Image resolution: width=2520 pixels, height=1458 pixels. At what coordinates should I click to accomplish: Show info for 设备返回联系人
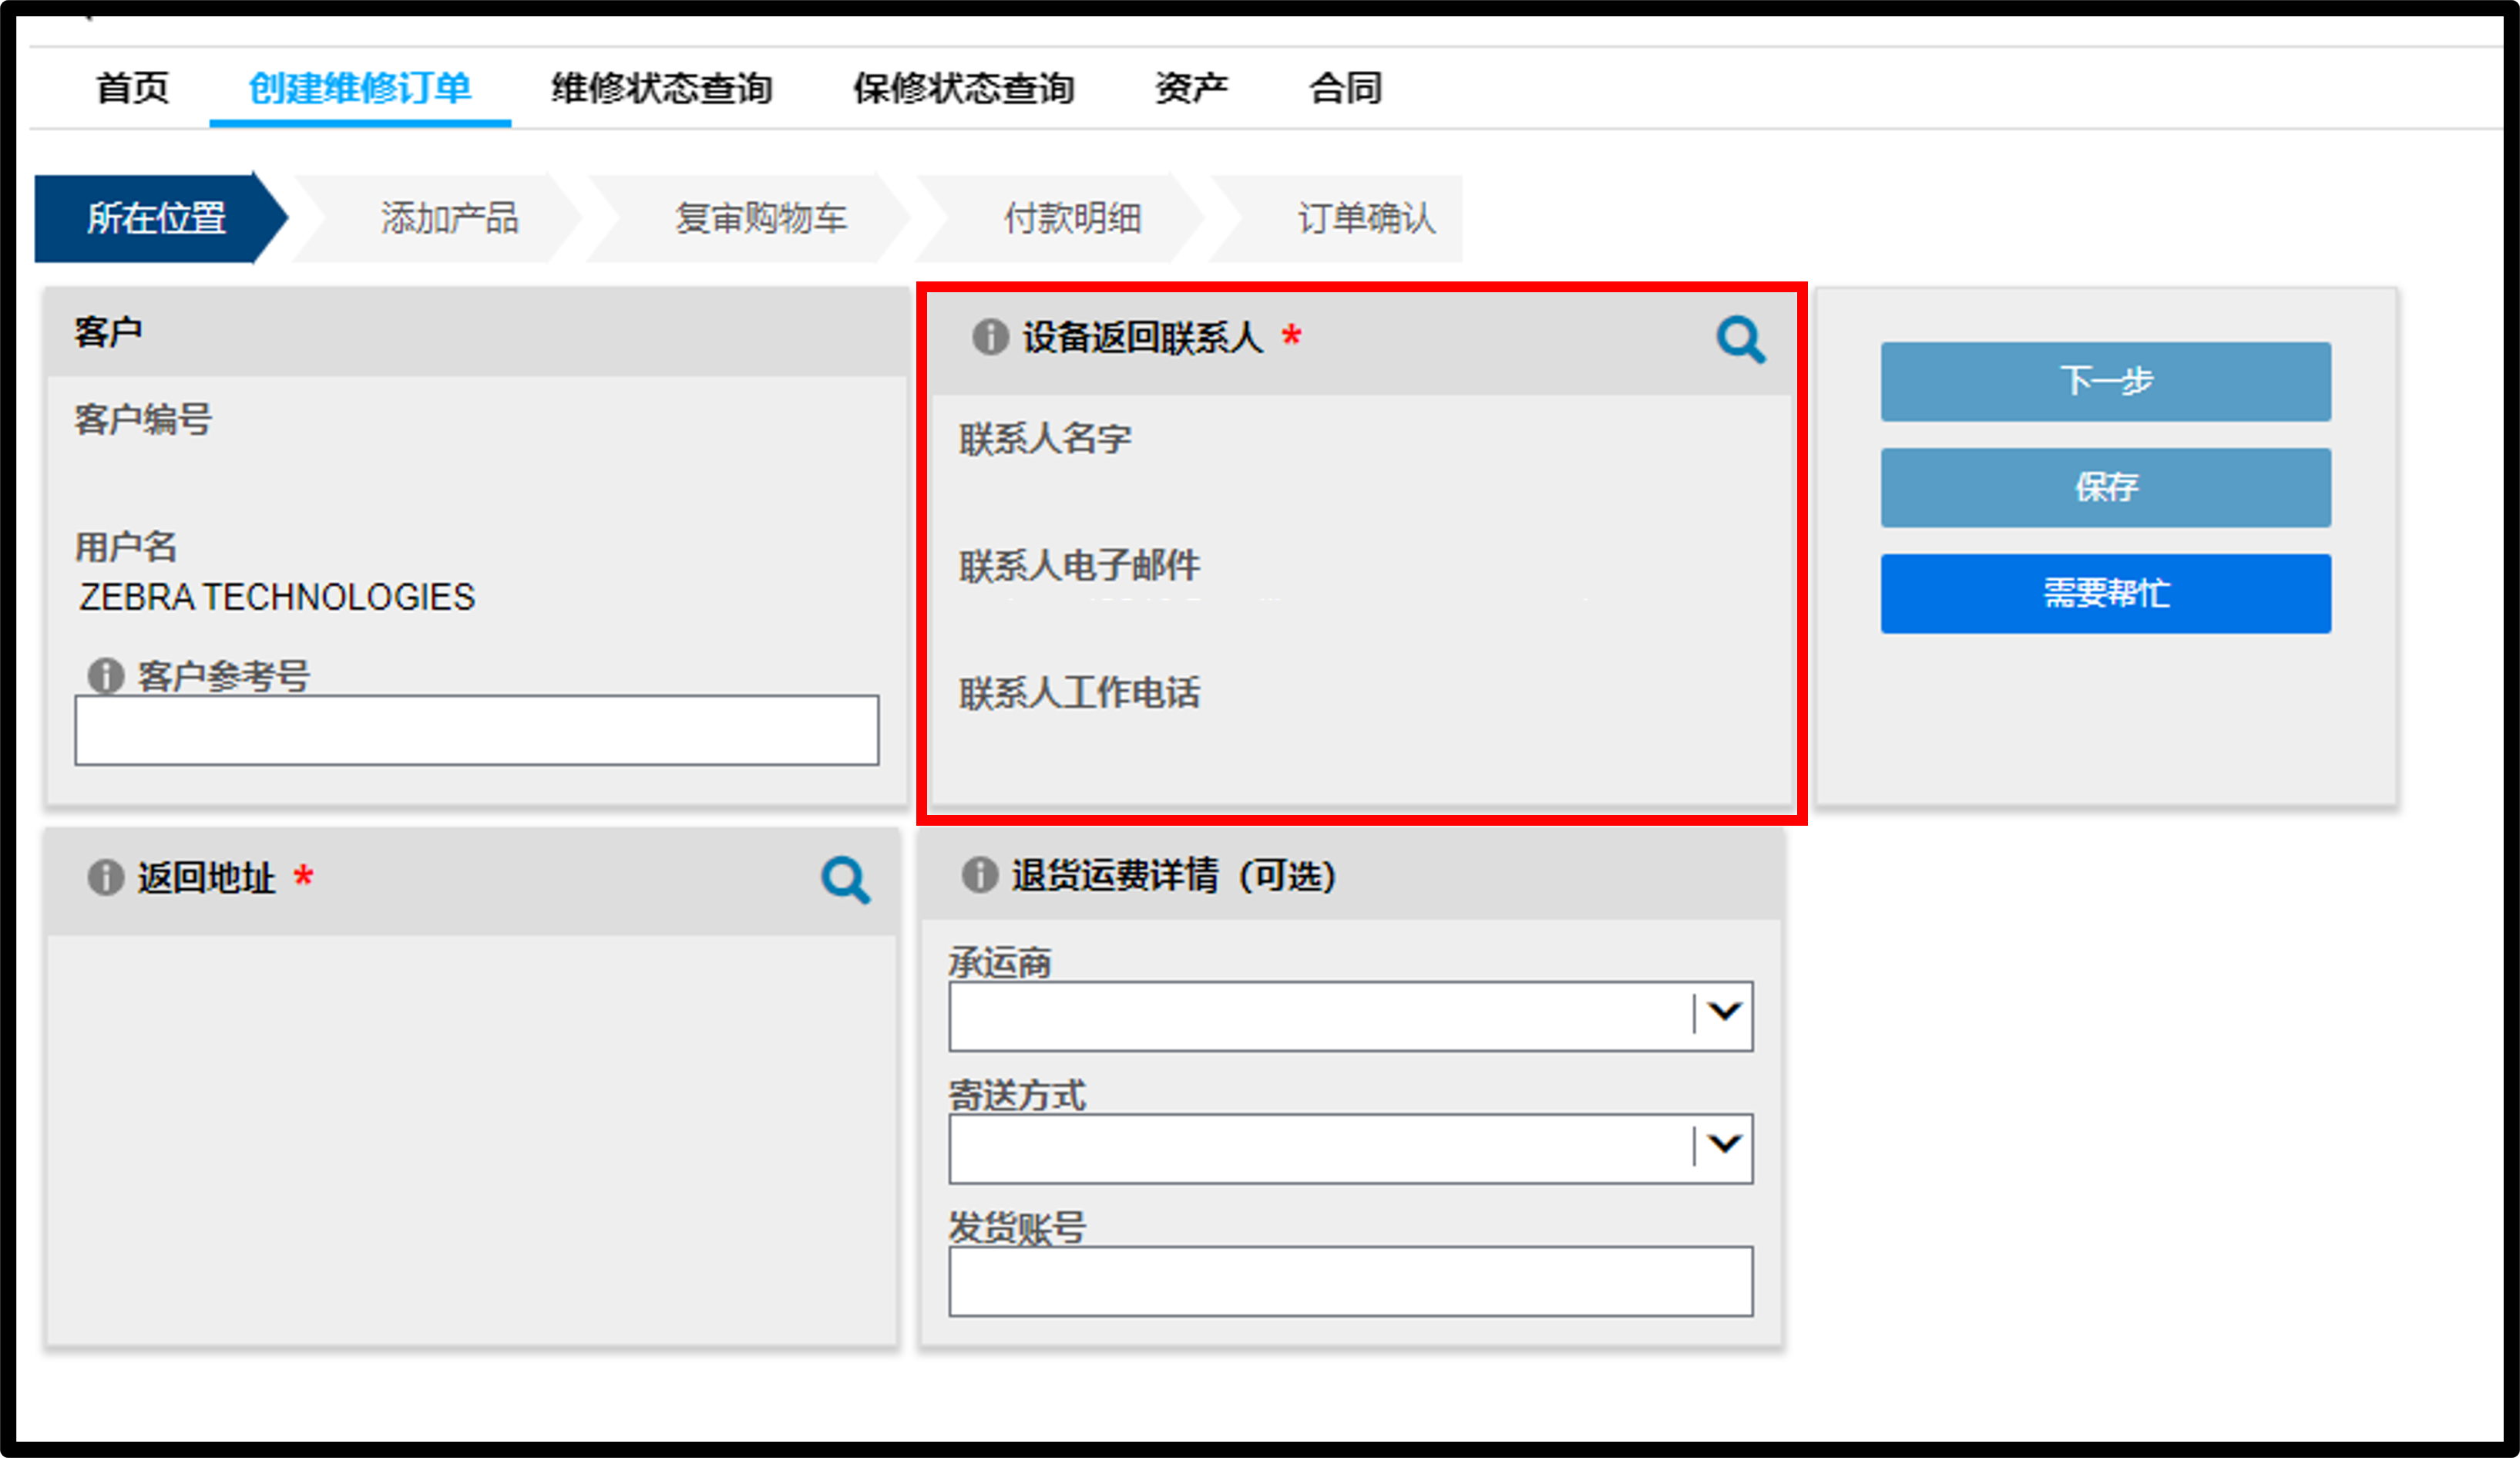click(x=990, y=337)
